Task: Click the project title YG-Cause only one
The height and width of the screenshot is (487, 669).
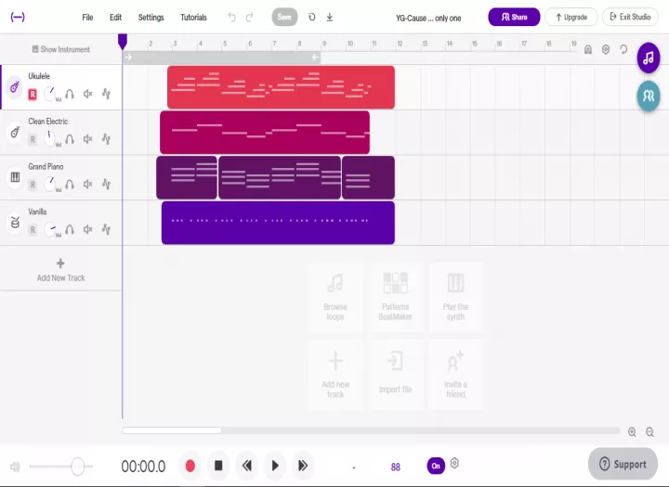Action: (x=428, y=19)
